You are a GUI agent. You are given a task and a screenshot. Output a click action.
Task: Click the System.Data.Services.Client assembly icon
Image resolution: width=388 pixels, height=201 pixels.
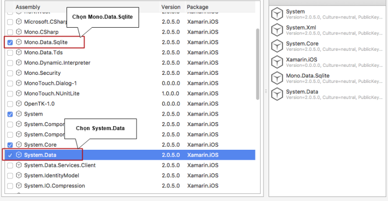pyautogui.click(x=19, y=165)
